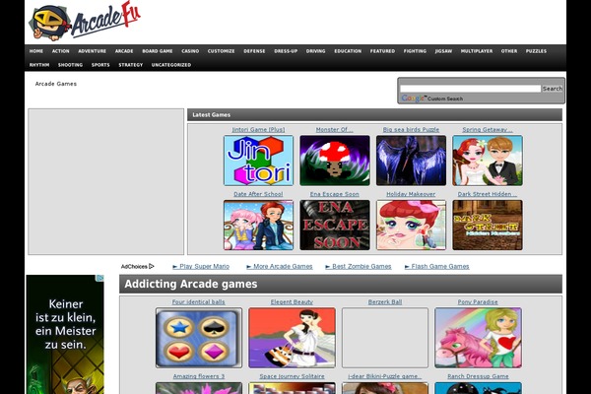This screenshot has width=591, height=394.
Task: Select the Driving category
Action: click(316, 51)
